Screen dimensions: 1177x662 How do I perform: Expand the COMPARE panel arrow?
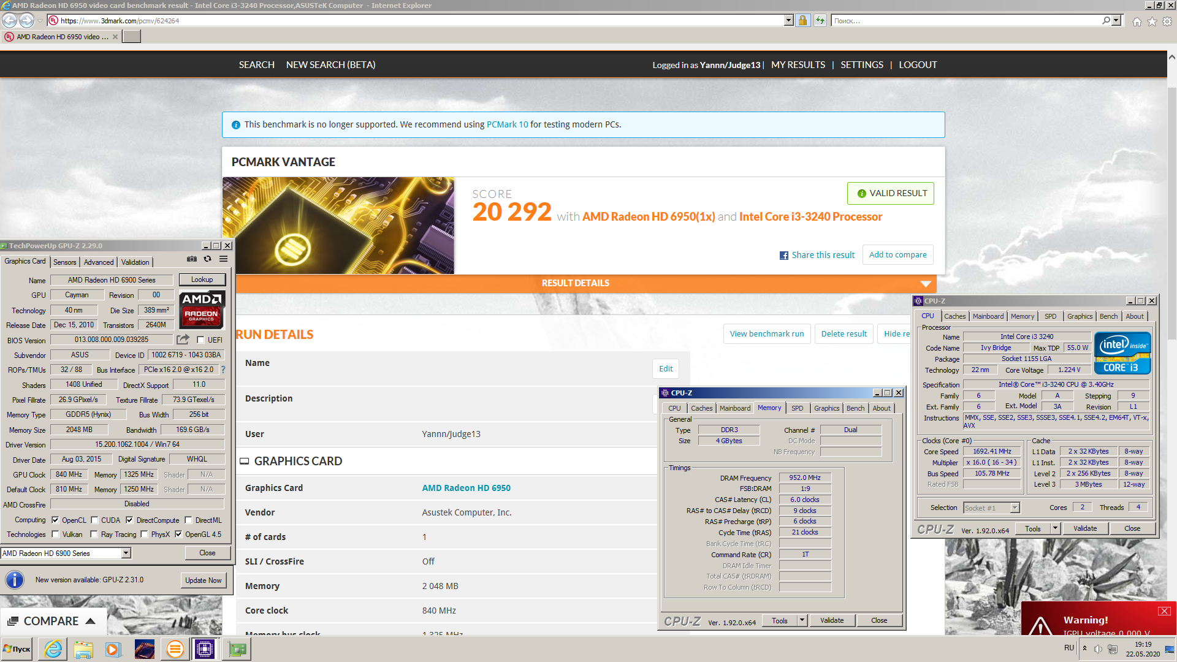(90, 621)
